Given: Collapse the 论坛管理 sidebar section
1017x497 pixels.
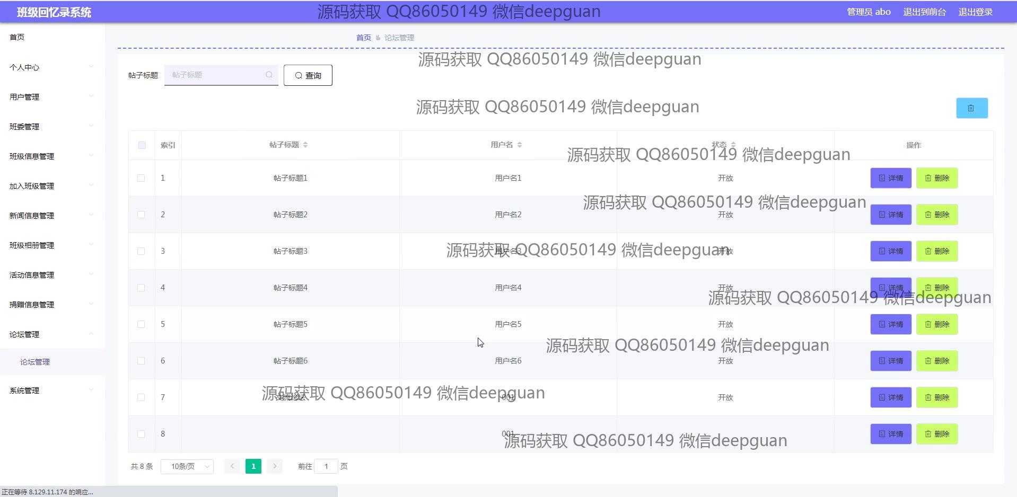Looking at the screenshot, I should click(x=51, y=334).
